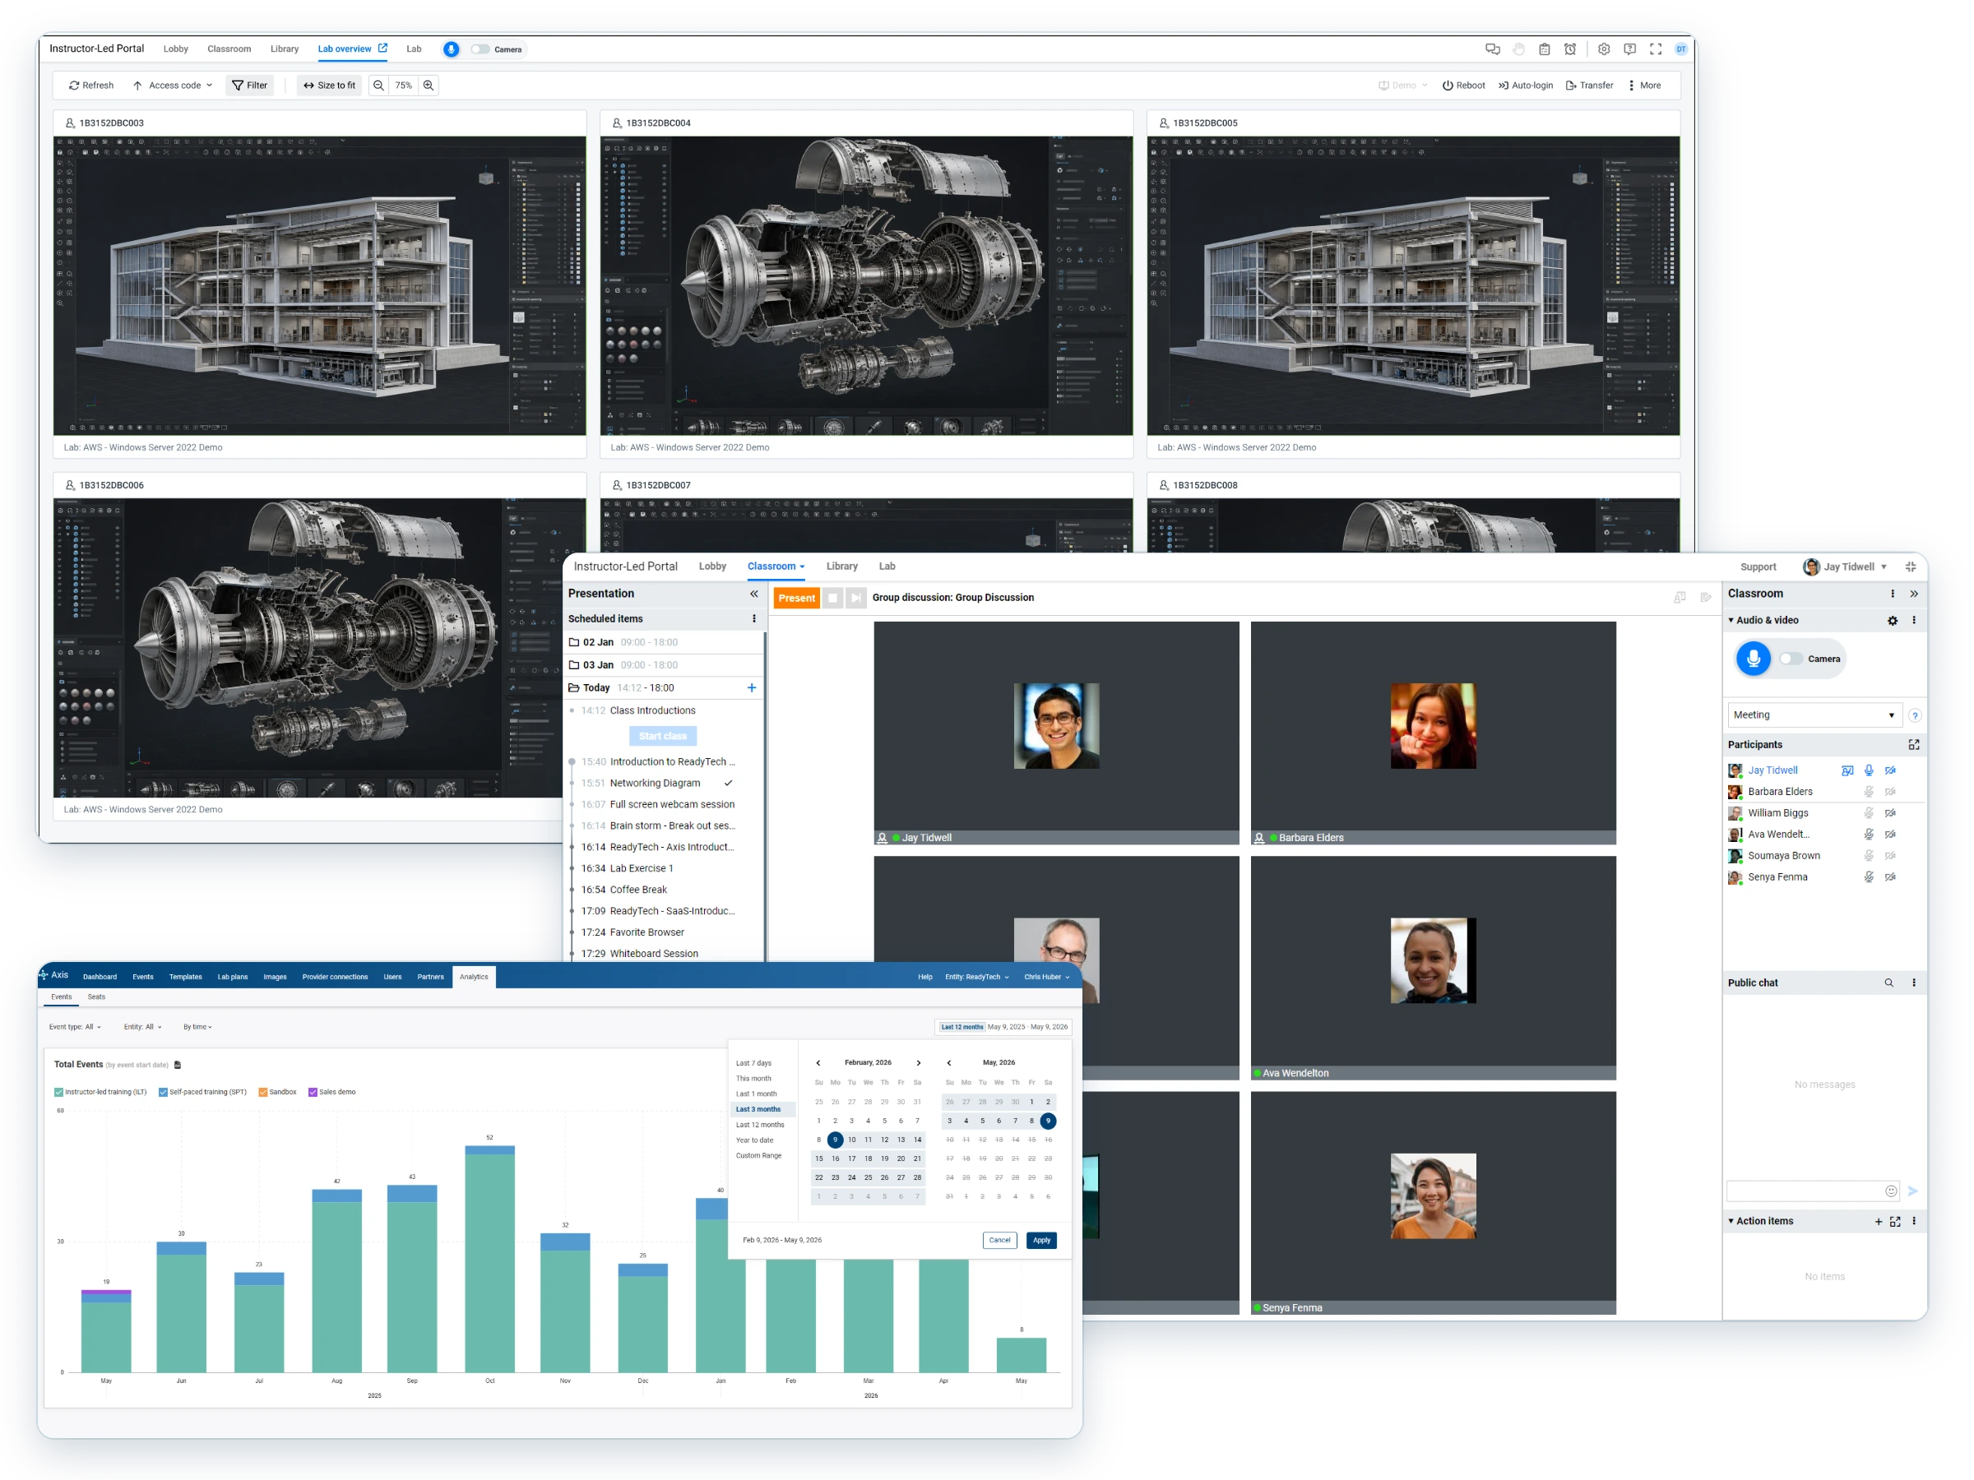Click Apply in date range picker
1974x1480 pixels.
pyautogui.click(x=1041, y=1240)
